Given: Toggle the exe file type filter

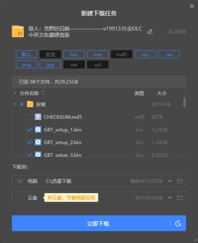Looking at the screenshot, I should click(98, 54).
